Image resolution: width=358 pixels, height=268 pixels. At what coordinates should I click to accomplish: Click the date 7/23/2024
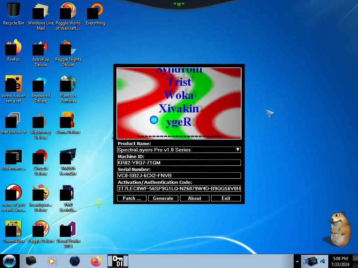pyautogui.click(x=340, y=265)
